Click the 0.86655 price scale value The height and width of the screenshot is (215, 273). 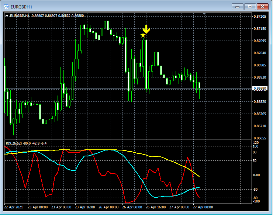[260, 138]
